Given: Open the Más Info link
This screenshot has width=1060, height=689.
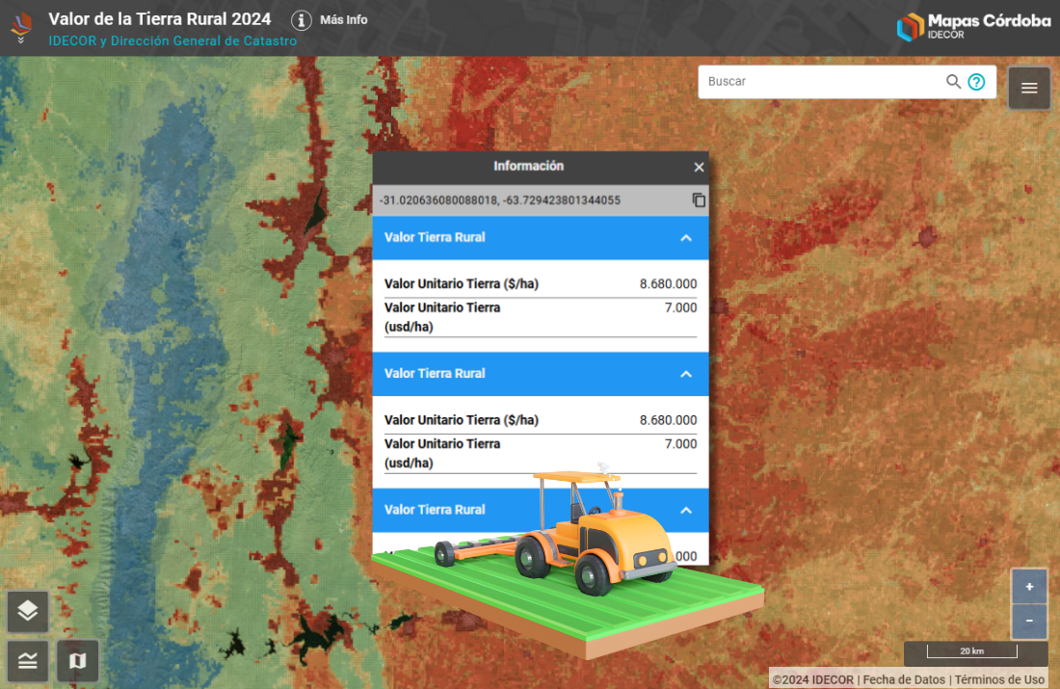Looking at the screenshot, I should tap(343, 20).
